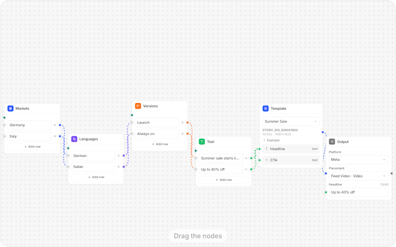Click the orange Versions branch icon
This screenshot has width=396, height=247.
(x=138, y=106)
